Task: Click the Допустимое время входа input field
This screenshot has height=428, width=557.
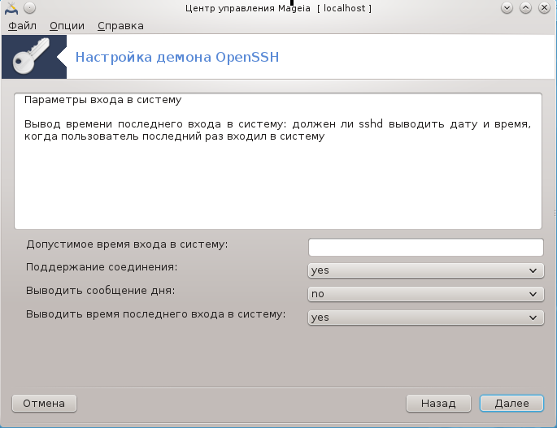Action: tap(426, 247)
